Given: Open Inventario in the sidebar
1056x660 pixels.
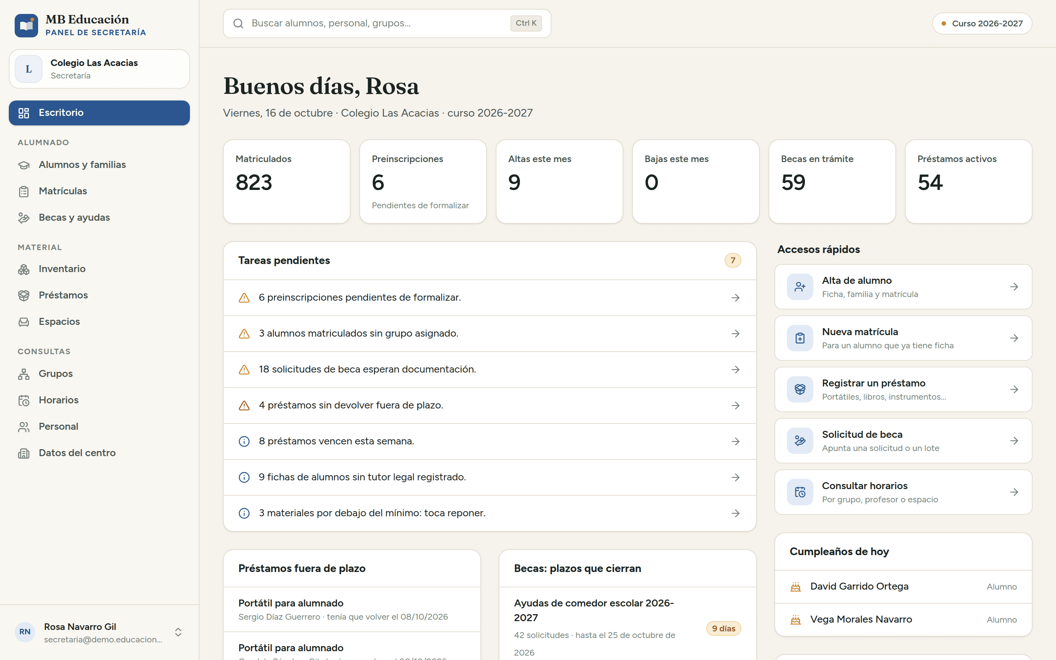Looking at the screenshot, I should pyautogui.click(x=99, y=269).
